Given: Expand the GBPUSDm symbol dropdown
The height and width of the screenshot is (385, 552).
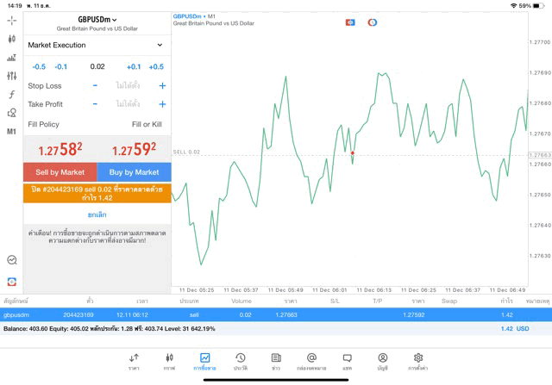Looking at the screenshot, I should click(x=97, y=20).
